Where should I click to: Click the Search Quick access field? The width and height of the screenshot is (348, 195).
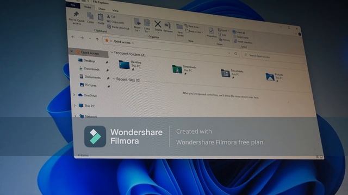point(274,57)
